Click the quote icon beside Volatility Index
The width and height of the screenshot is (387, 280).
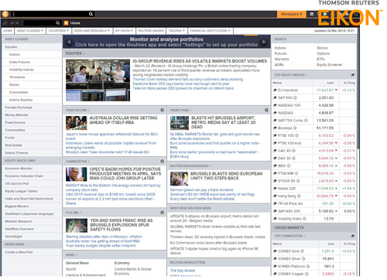[275, 219]
